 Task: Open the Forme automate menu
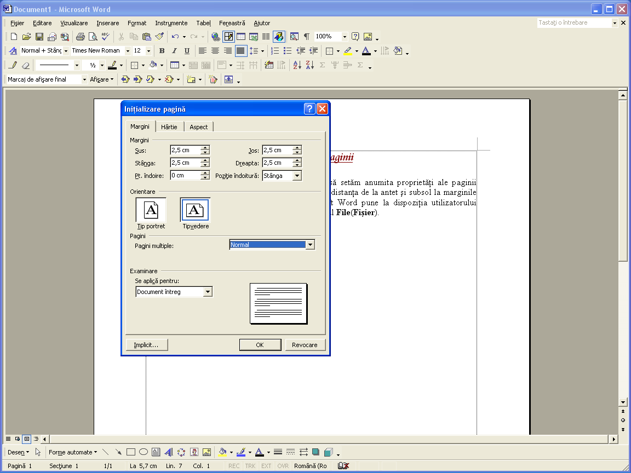73,452
